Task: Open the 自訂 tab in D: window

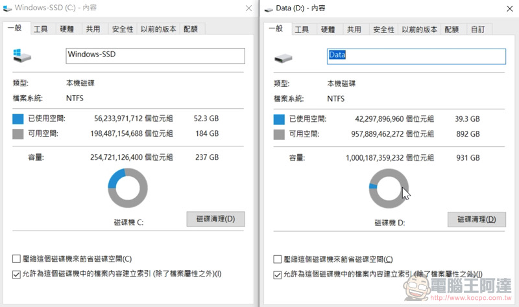Action: [477, 29]
